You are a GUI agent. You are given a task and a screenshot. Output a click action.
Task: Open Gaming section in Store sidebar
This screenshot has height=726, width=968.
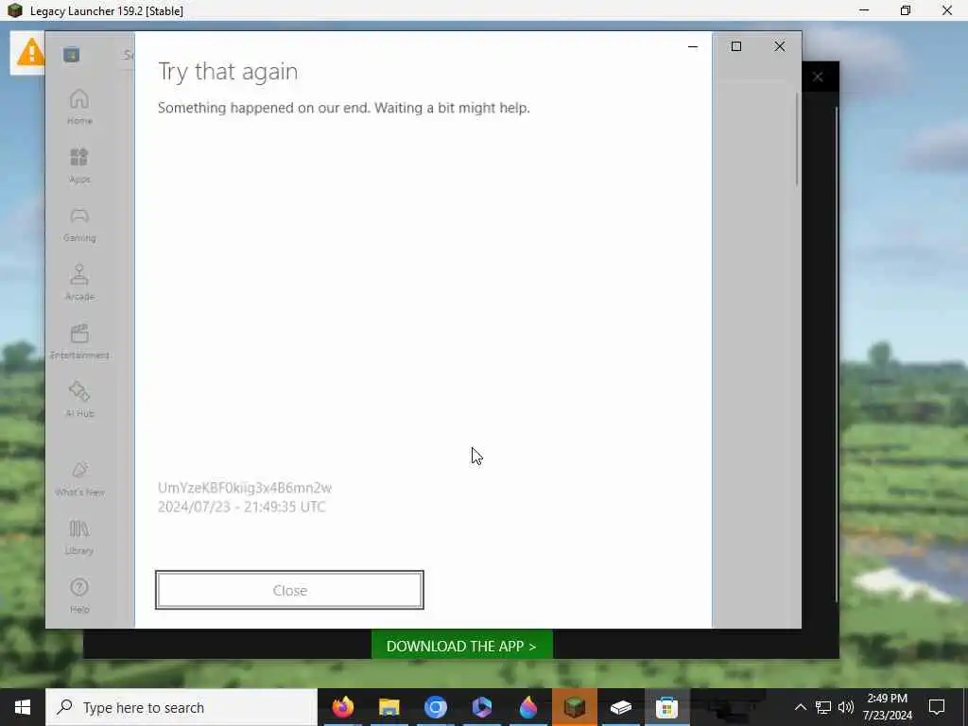79,224
